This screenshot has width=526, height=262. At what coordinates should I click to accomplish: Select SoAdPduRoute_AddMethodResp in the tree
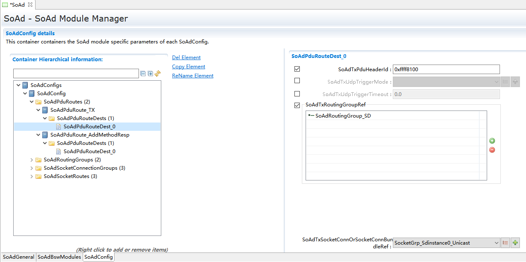(x=90, y=135)
